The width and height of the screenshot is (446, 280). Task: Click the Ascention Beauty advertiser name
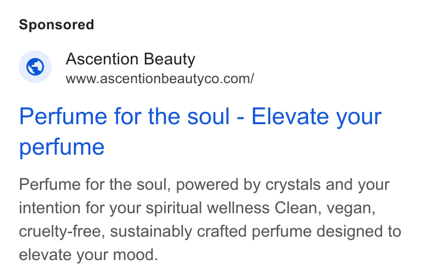(130, 59)
